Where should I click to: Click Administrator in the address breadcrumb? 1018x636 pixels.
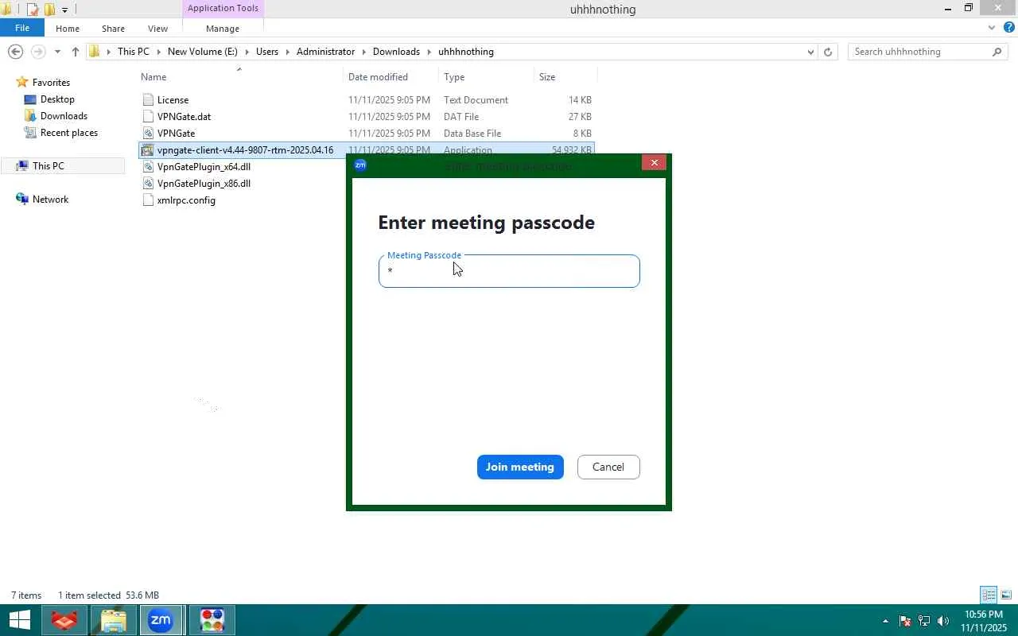[325, 52]
